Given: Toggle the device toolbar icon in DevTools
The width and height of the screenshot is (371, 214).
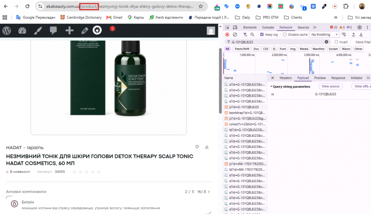Looking at the screenshot, I should pos(235,27).
